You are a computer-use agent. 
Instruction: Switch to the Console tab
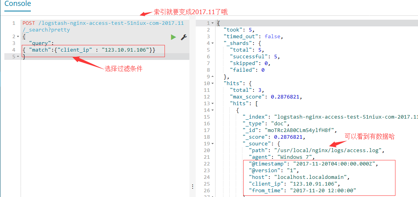pyautogui.click(x=17, y=4)
